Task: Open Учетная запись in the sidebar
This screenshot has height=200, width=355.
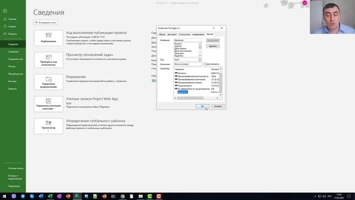Action: [16, 168]
